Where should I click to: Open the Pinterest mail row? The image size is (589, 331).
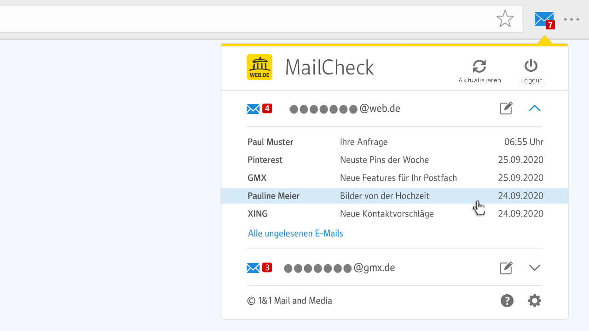pyautogui.click(x=395, y=160)
